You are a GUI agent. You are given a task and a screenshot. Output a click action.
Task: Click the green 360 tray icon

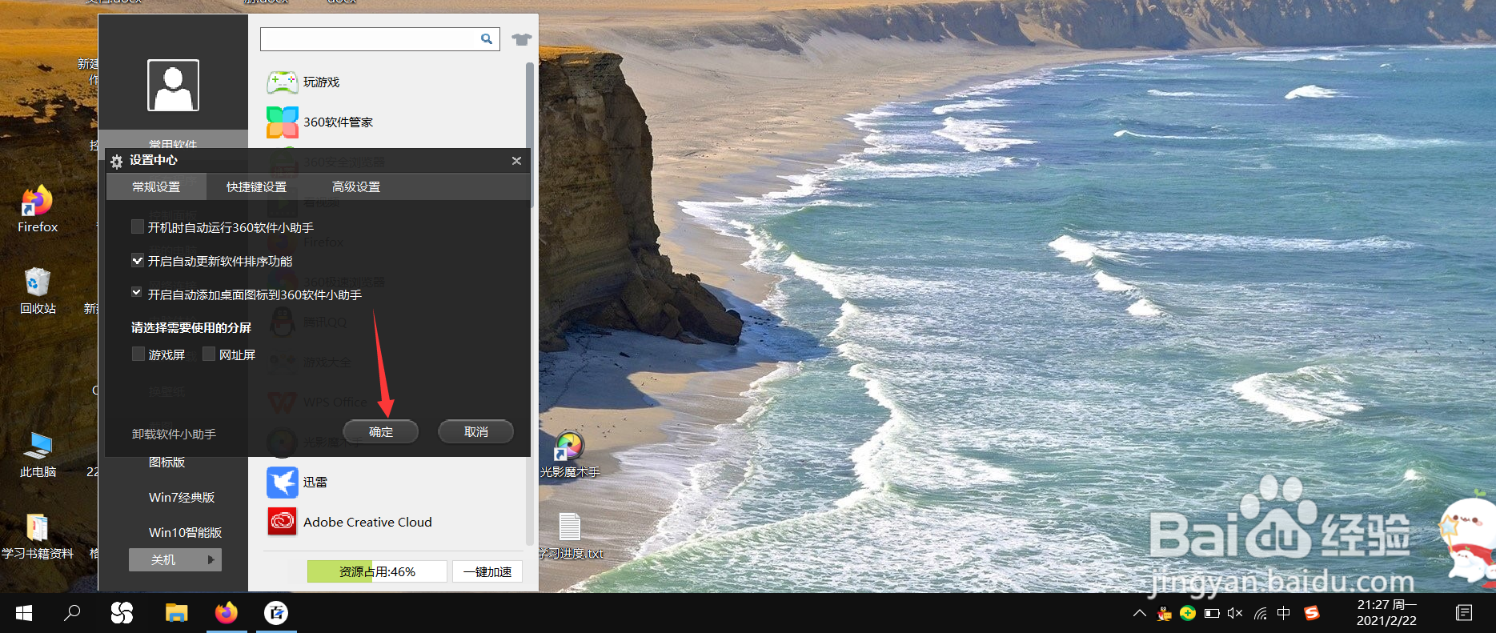(1188, 614)
